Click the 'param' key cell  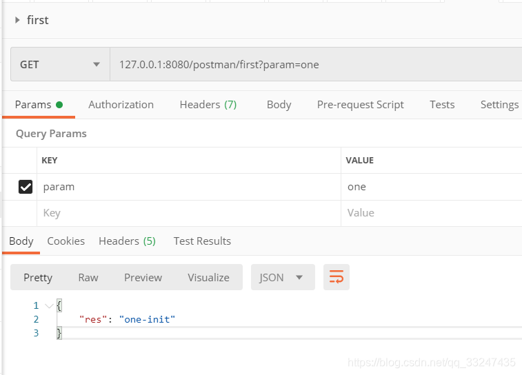(189, 187)
